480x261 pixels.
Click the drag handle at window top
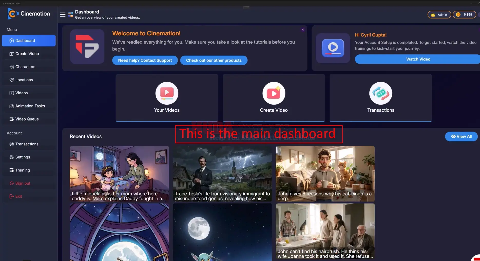click(x=246, y=8)
